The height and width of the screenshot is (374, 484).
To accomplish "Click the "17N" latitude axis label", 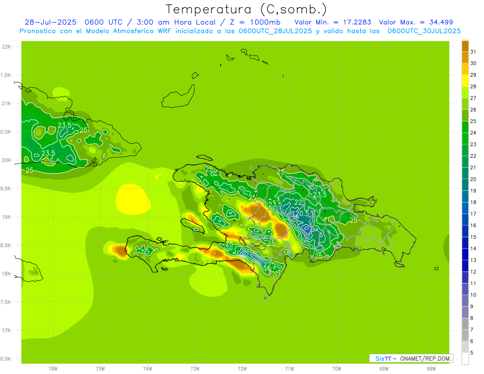I will [x=6, y=330].
